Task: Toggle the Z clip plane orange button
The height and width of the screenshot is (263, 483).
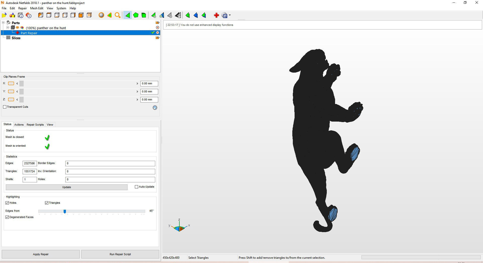Action: click(11, 99)
